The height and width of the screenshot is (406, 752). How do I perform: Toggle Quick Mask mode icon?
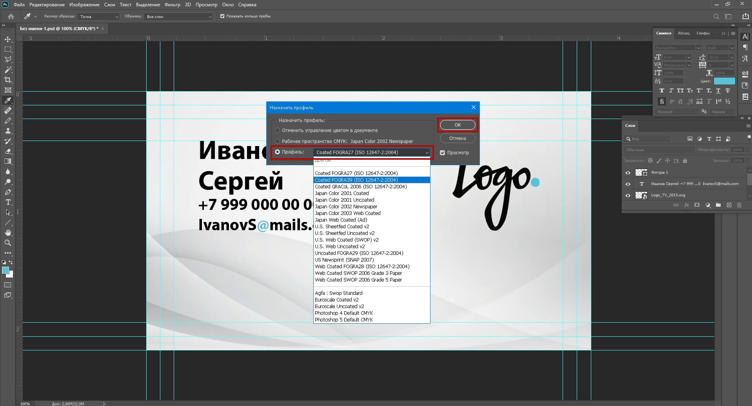(8, 285)
